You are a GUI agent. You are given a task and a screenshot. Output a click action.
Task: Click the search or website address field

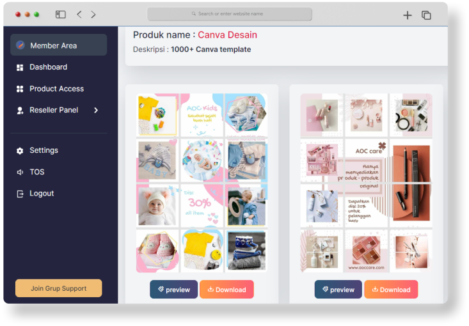pyautogui.click(x=230, y=13)
